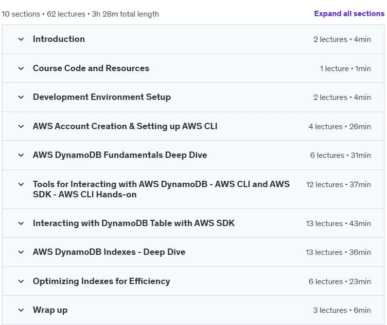
Task: Expand Development Environment Setup chevron
Action: (21, 97)
